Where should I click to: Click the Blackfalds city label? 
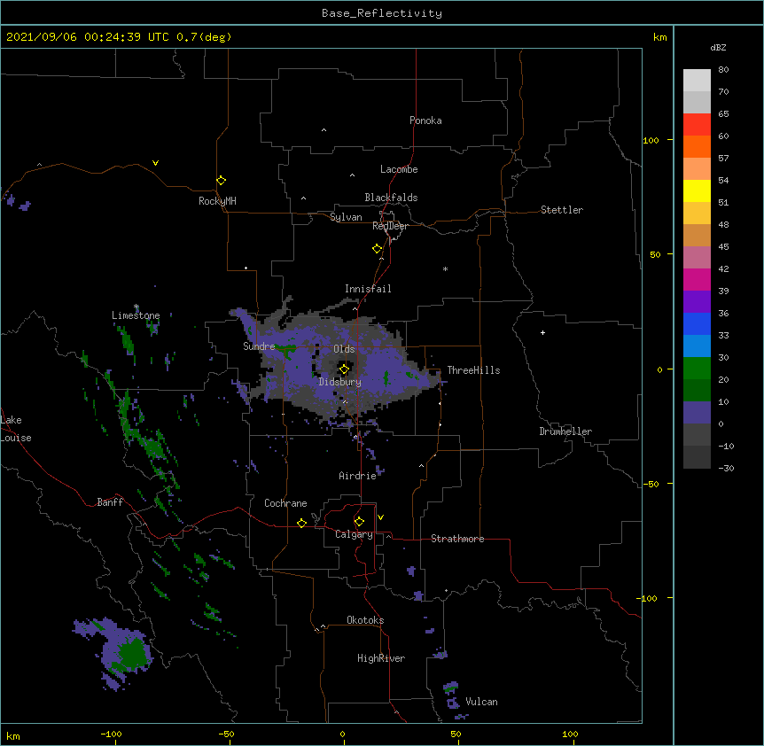tap(391, 198)
